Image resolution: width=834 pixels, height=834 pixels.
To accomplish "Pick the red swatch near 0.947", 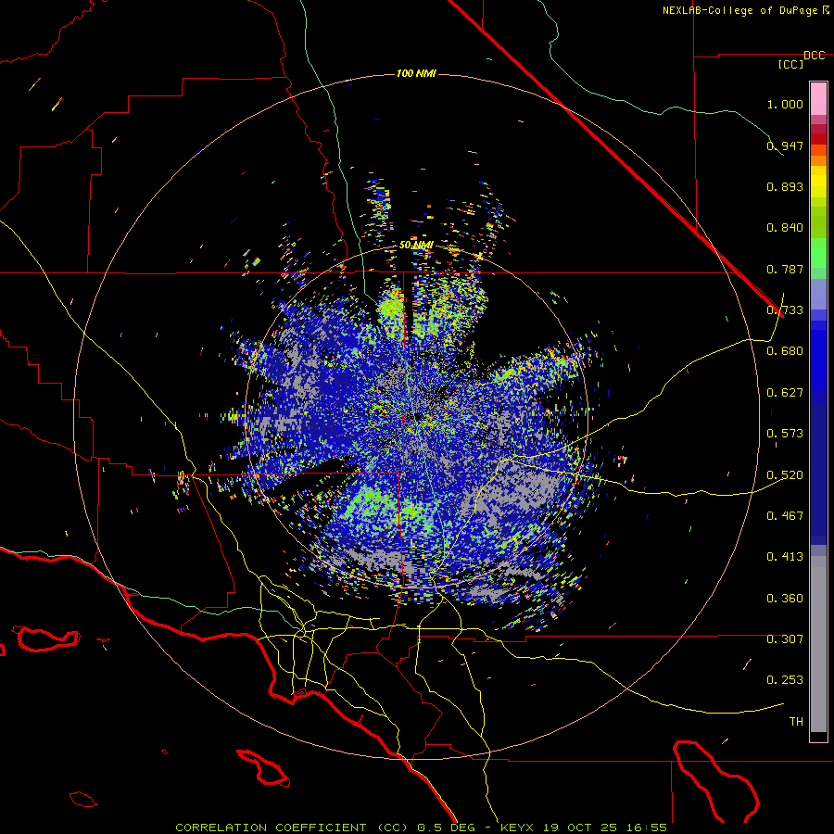I will coord(818,139).
